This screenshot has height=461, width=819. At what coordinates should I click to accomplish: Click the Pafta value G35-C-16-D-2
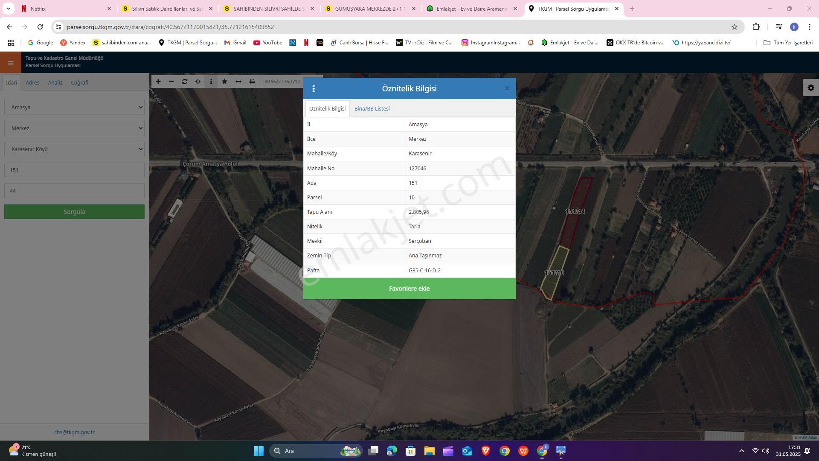pyautogui.click(x=424, y=270)
